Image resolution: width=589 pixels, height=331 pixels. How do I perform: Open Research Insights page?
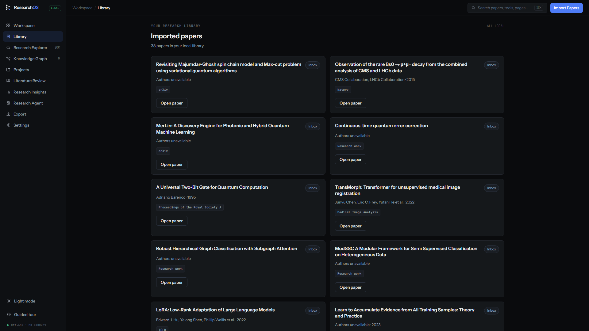(x=33, y=92)
